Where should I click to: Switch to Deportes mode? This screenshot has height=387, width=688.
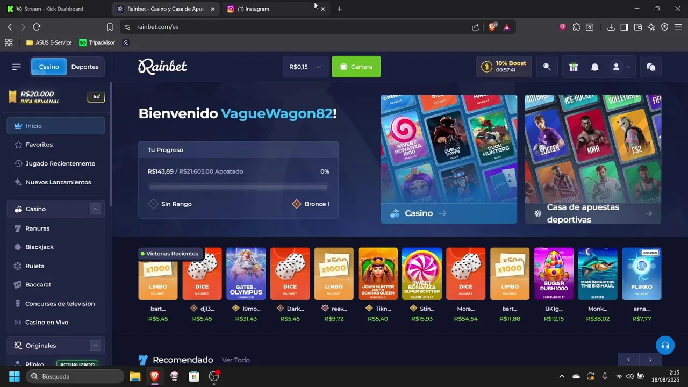(x=85, y=67)
